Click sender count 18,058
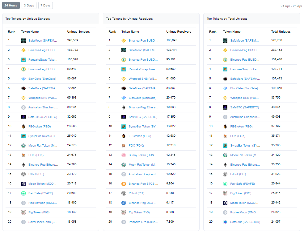The width and height of the screenshot is (304, 234). tap(72, 222)
